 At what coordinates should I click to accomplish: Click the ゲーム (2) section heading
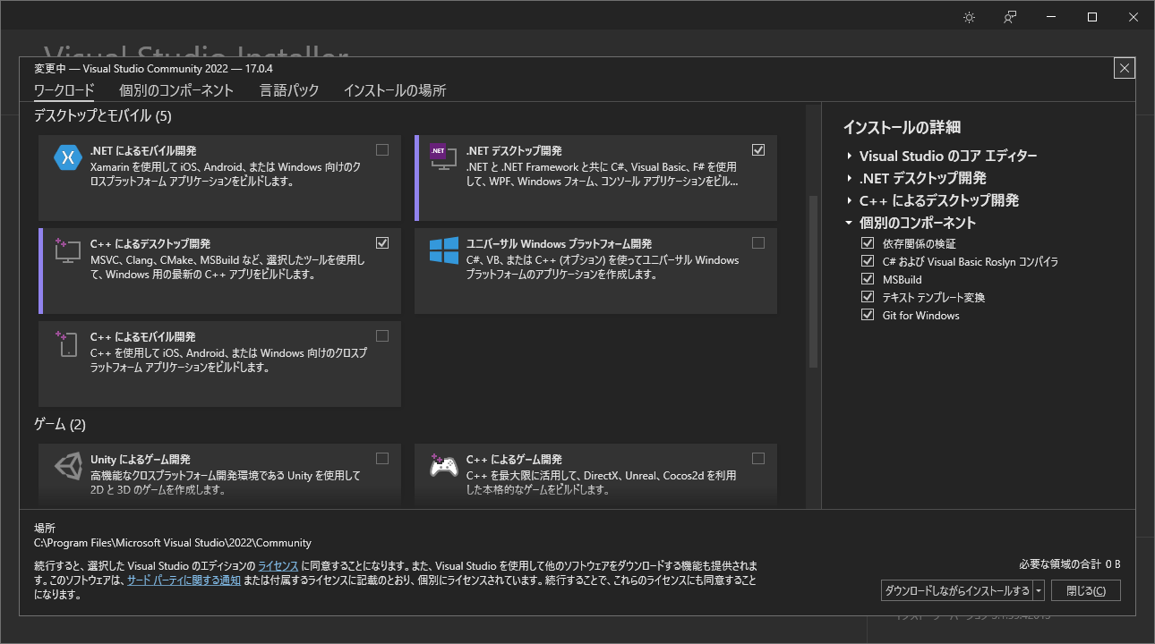coord(60,424)
